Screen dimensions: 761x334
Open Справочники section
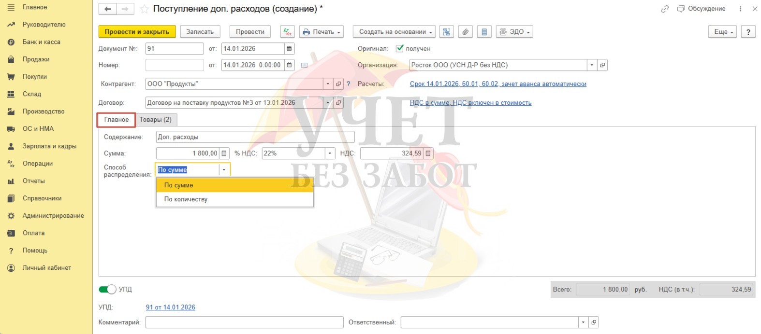(42, 198)
